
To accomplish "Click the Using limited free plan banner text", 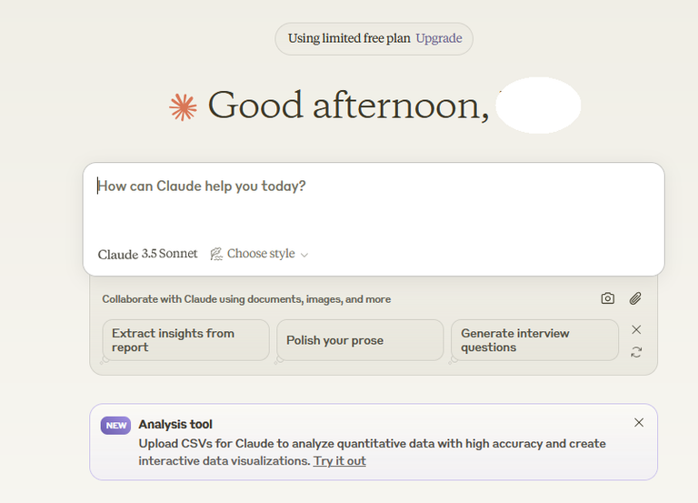I will (349, 38).
